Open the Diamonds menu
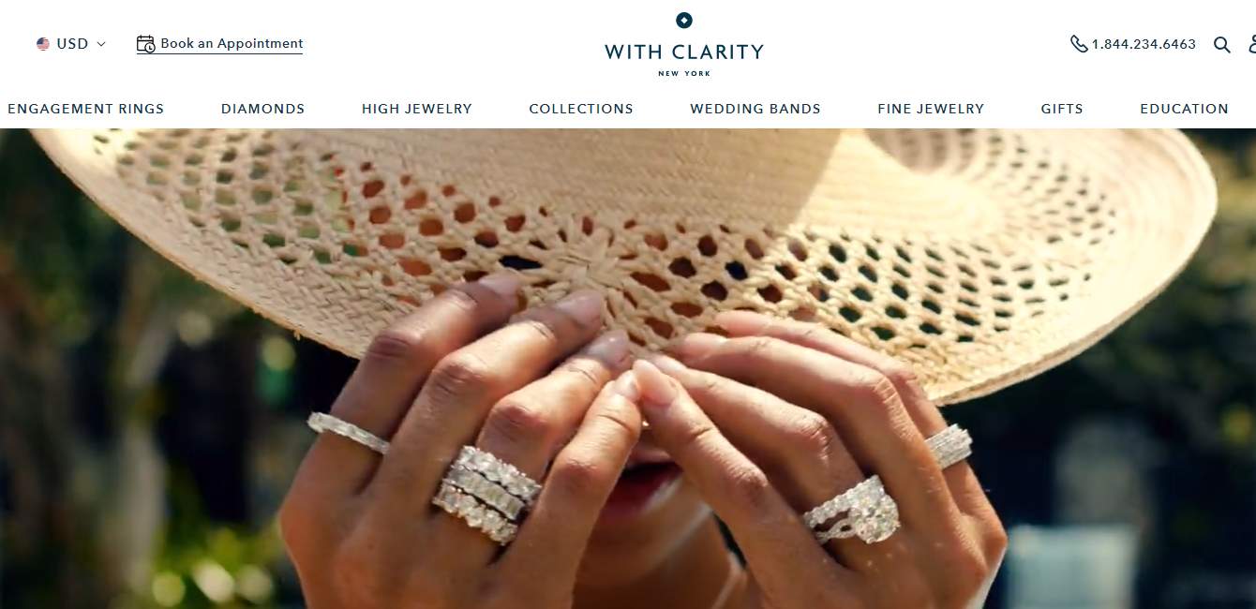The height and width of the screenshot is (609, 1256). 262,109
